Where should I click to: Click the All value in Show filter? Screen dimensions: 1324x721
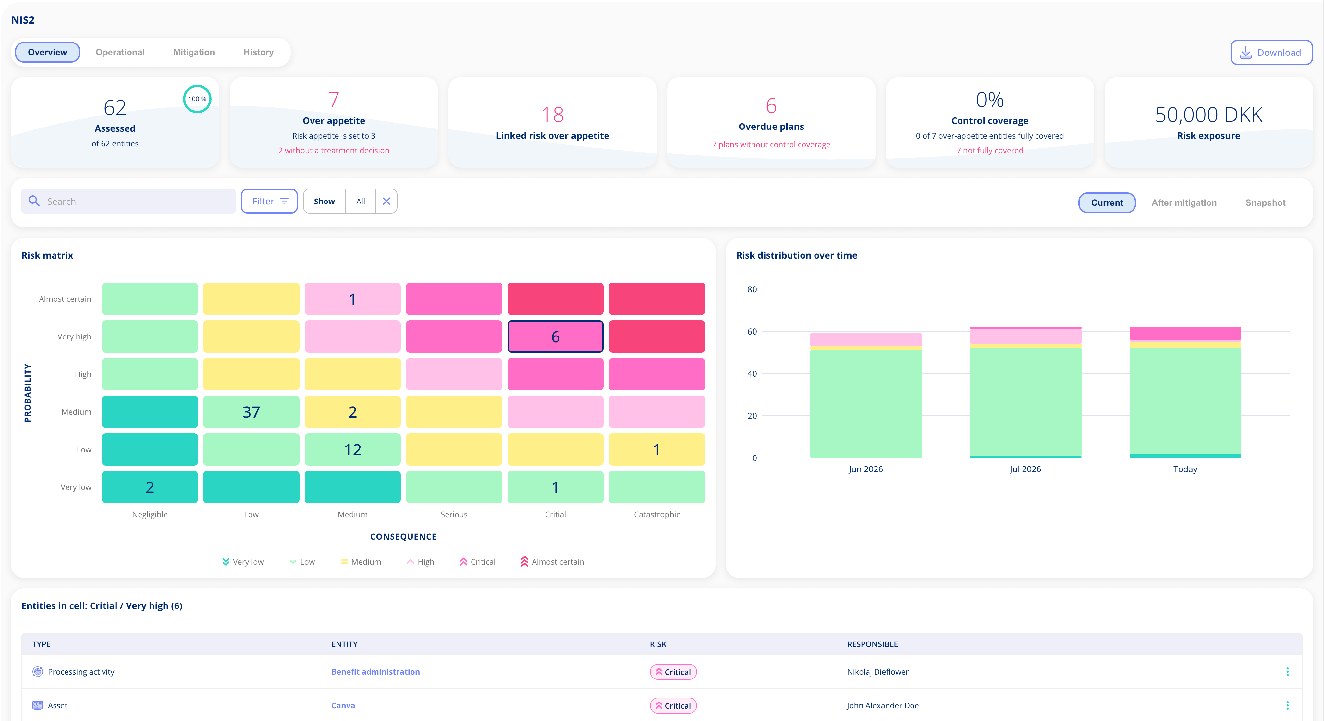click(x=360, y=201)
